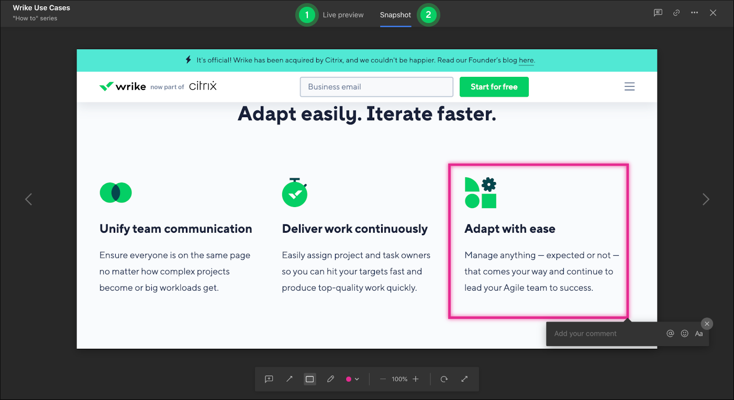734x400 pixels.
Task: Select the arrow drawing tool
Action: pyautogui.click(x=290, y=379)
